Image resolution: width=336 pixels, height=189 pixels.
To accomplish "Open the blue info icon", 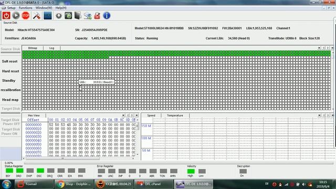I will point(107,16).
